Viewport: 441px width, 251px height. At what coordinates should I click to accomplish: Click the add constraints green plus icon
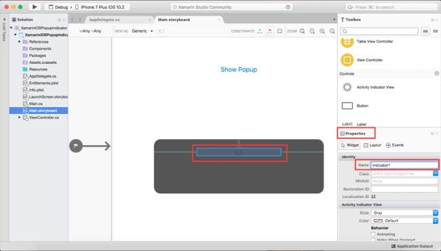(x=260, y=31)
